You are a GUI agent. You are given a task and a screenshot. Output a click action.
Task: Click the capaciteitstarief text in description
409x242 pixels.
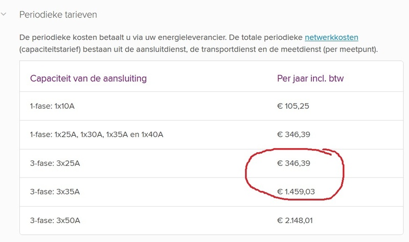pos(50,49)
